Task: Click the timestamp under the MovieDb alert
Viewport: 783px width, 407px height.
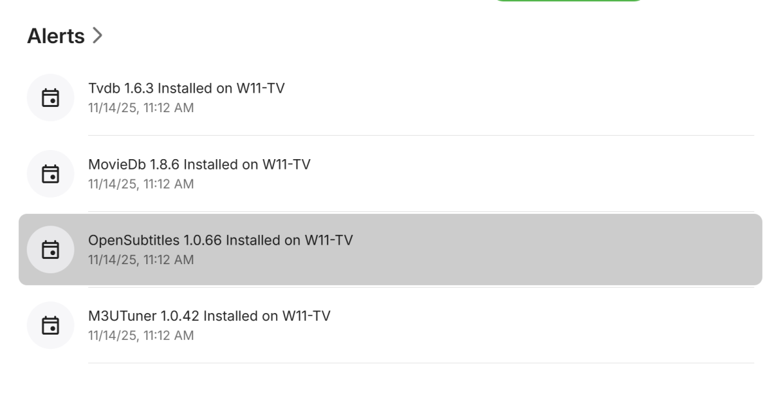Action: (140, 183)
